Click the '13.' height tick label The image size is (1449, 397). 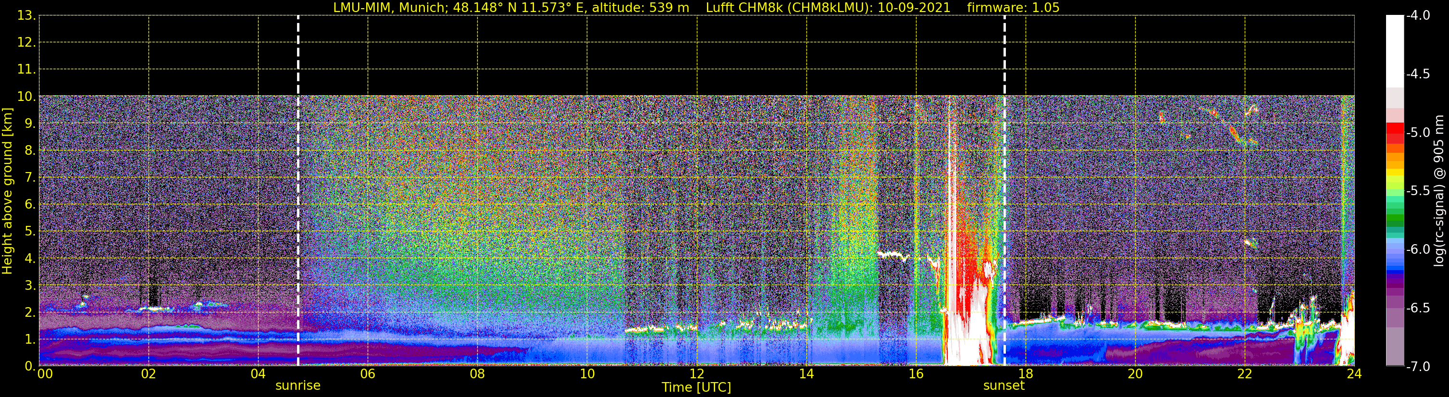[26, 16]
